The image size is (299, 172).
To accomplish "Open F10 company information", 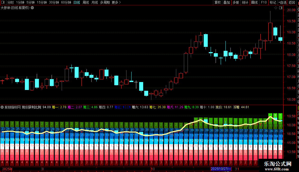I will [x=264, y=2].
